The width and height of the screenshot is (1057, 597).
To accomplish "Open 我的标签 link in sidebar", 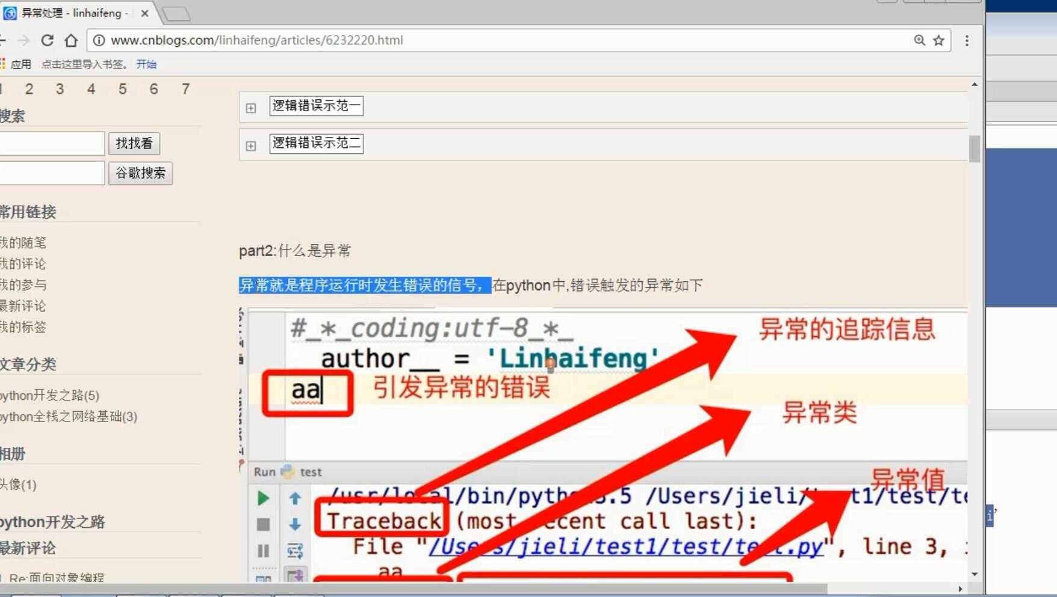I will (x=23, y=327).
